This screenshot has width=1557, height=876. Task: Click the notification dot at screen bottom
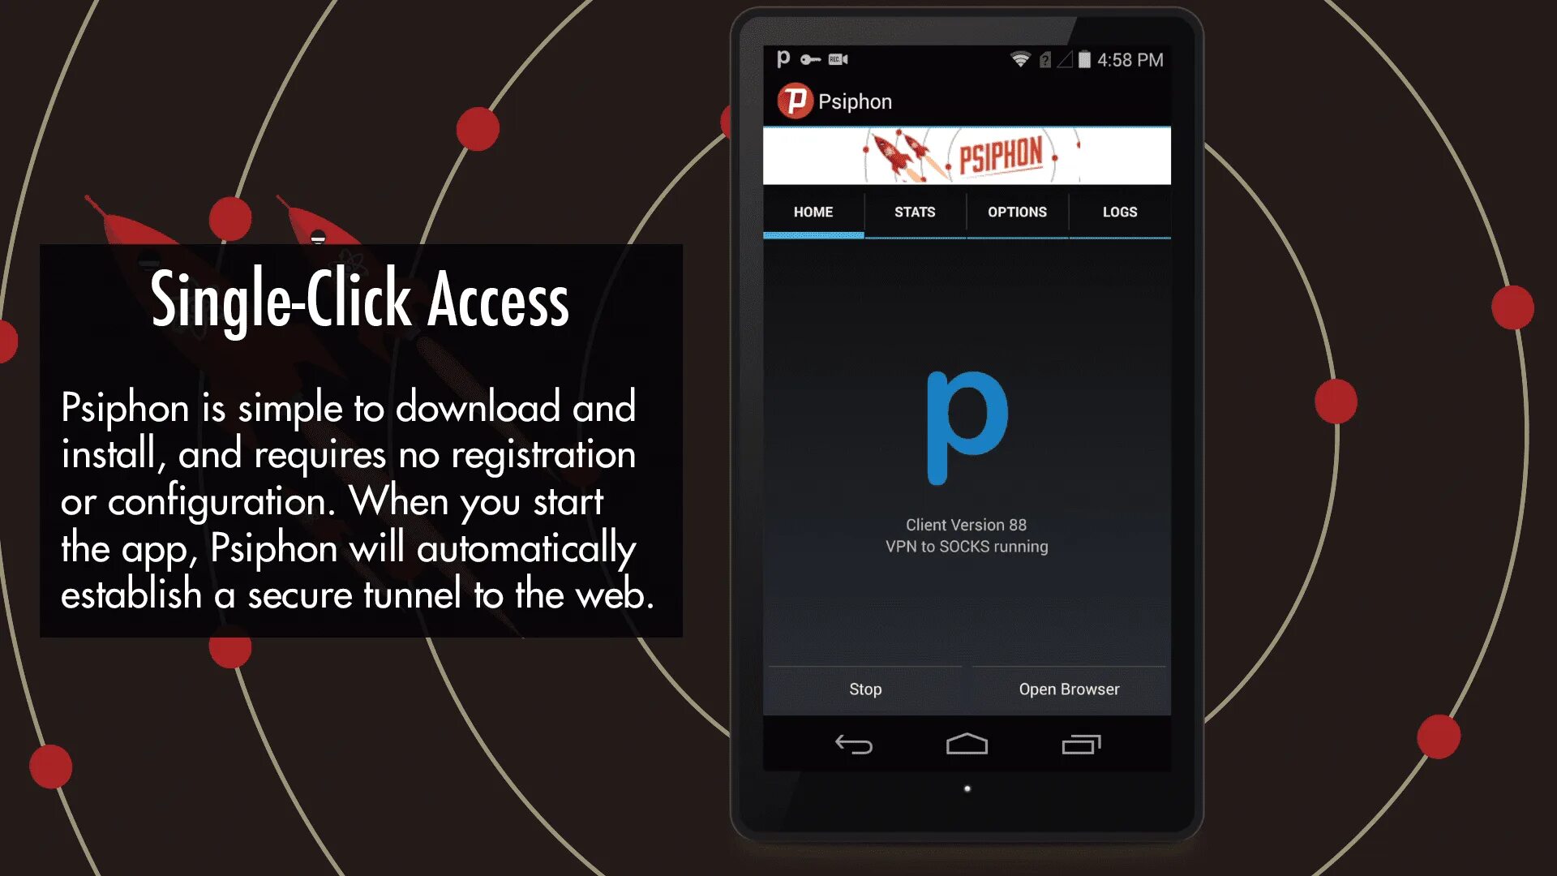click(x=967, y=788)
